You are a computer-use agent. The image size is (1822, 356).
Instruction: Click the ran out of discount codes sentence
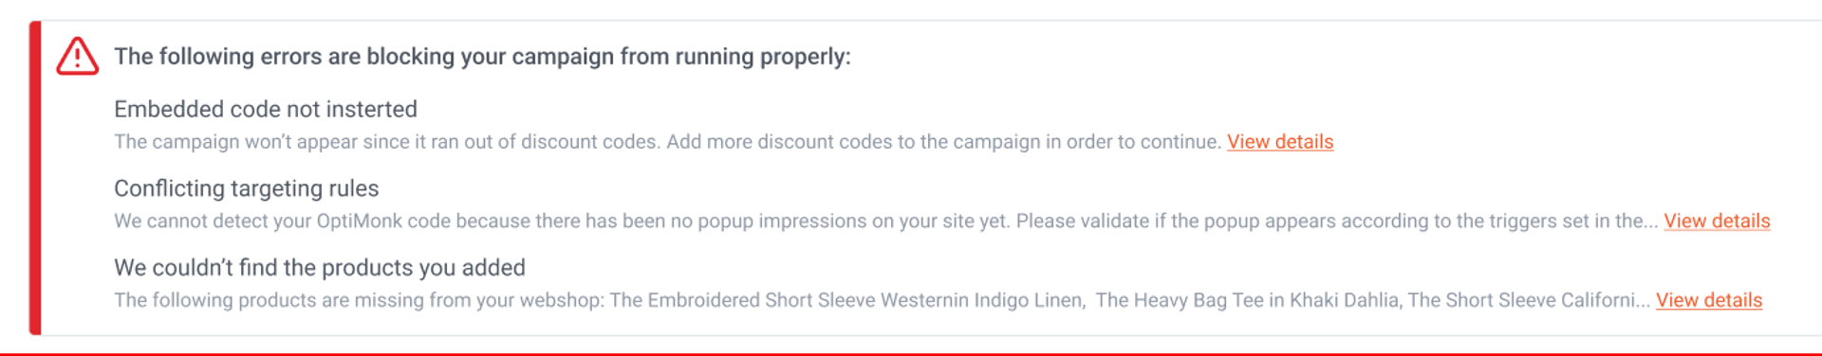click(387, 142)
